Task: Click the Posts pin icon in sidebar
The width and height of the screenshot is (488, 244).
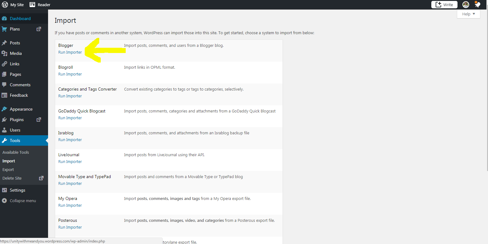Action: pos(4,43)
